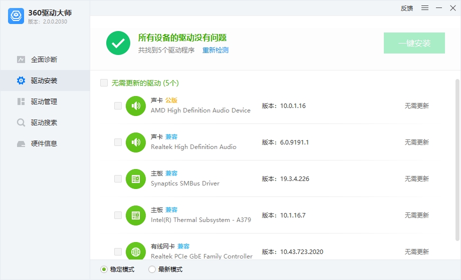Open the 驱动安装 sidebar tab
The height and width of the screenshot is (280, 461).
click(45, 80)
